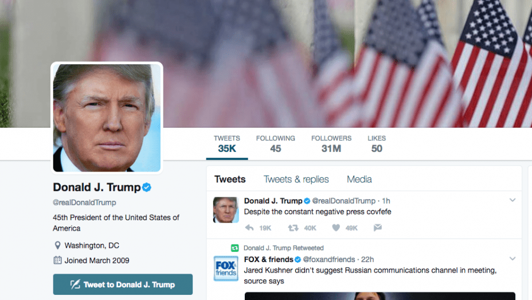Open the Media tab

pyautogui.click(x=359, y=179)
